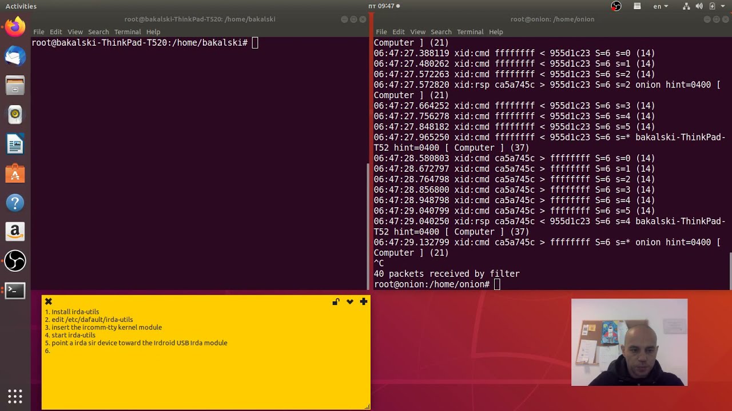The width and height of the screenshot is (732, 411).
Task: Switch to OBS Studio in dock
Action: pyautogui.click(x=15, y=261)
